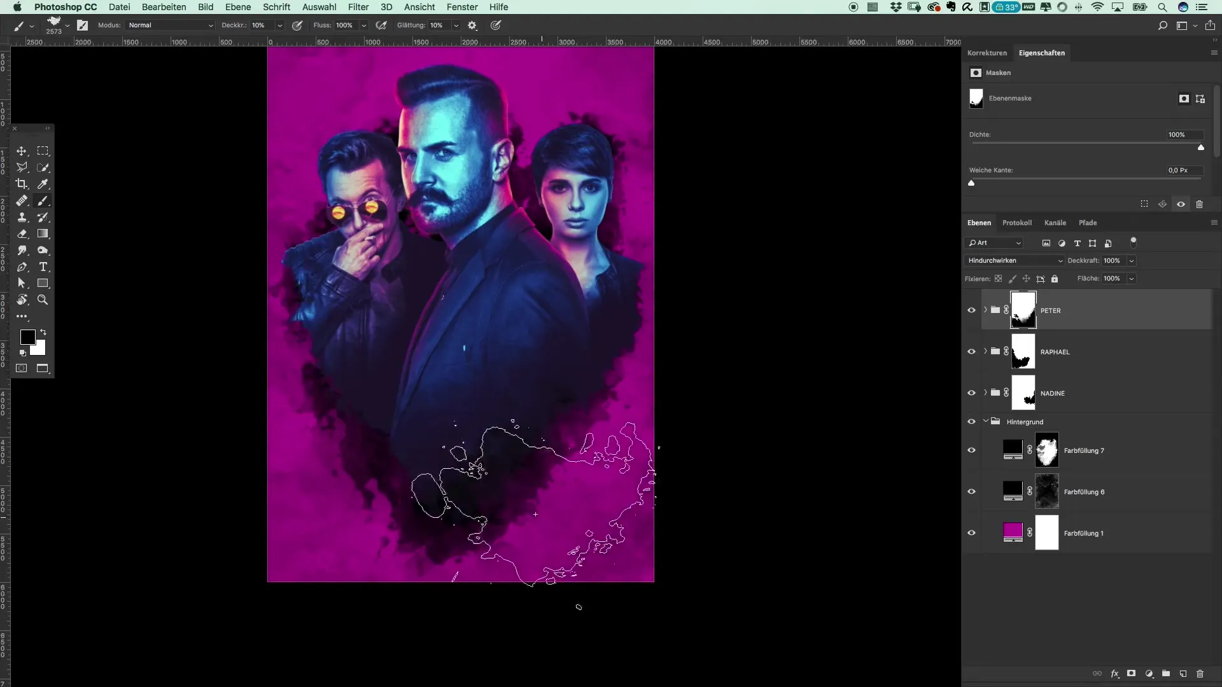Hide the Hintergrund group
The width and height of the screenshot is (1222, 687).
971,422
